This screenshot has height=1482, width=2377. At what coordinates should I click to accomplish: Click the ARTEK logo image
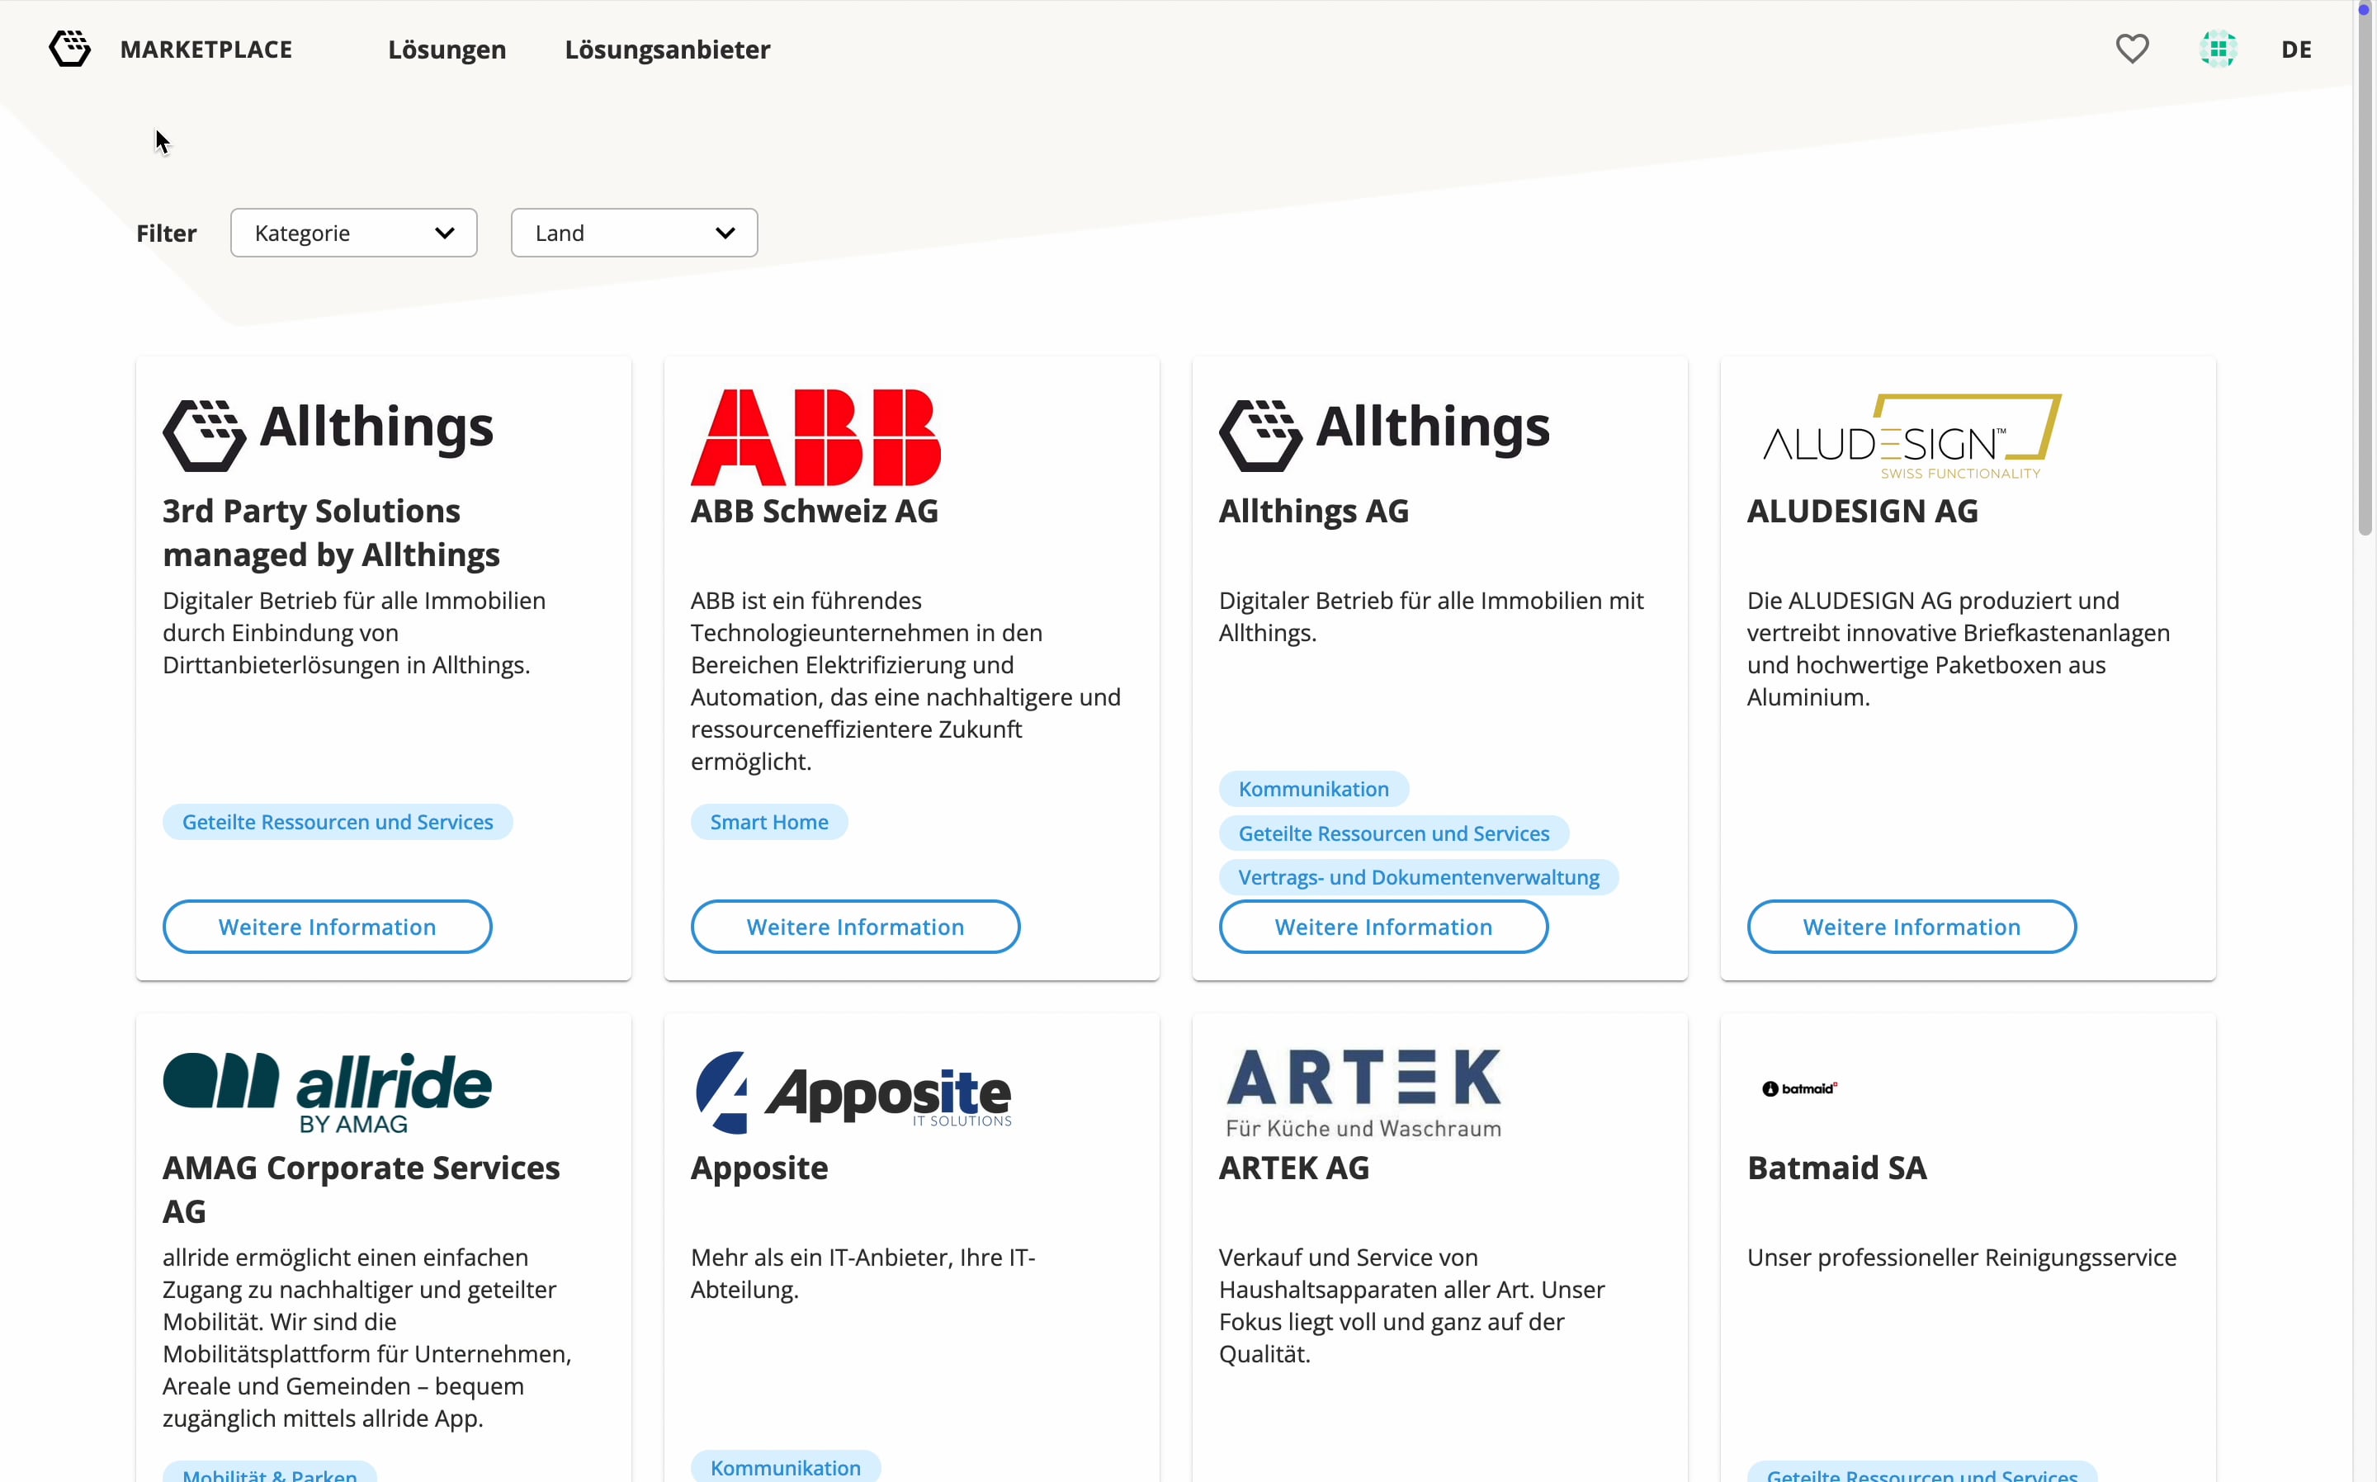(x=1363, y=1093)
